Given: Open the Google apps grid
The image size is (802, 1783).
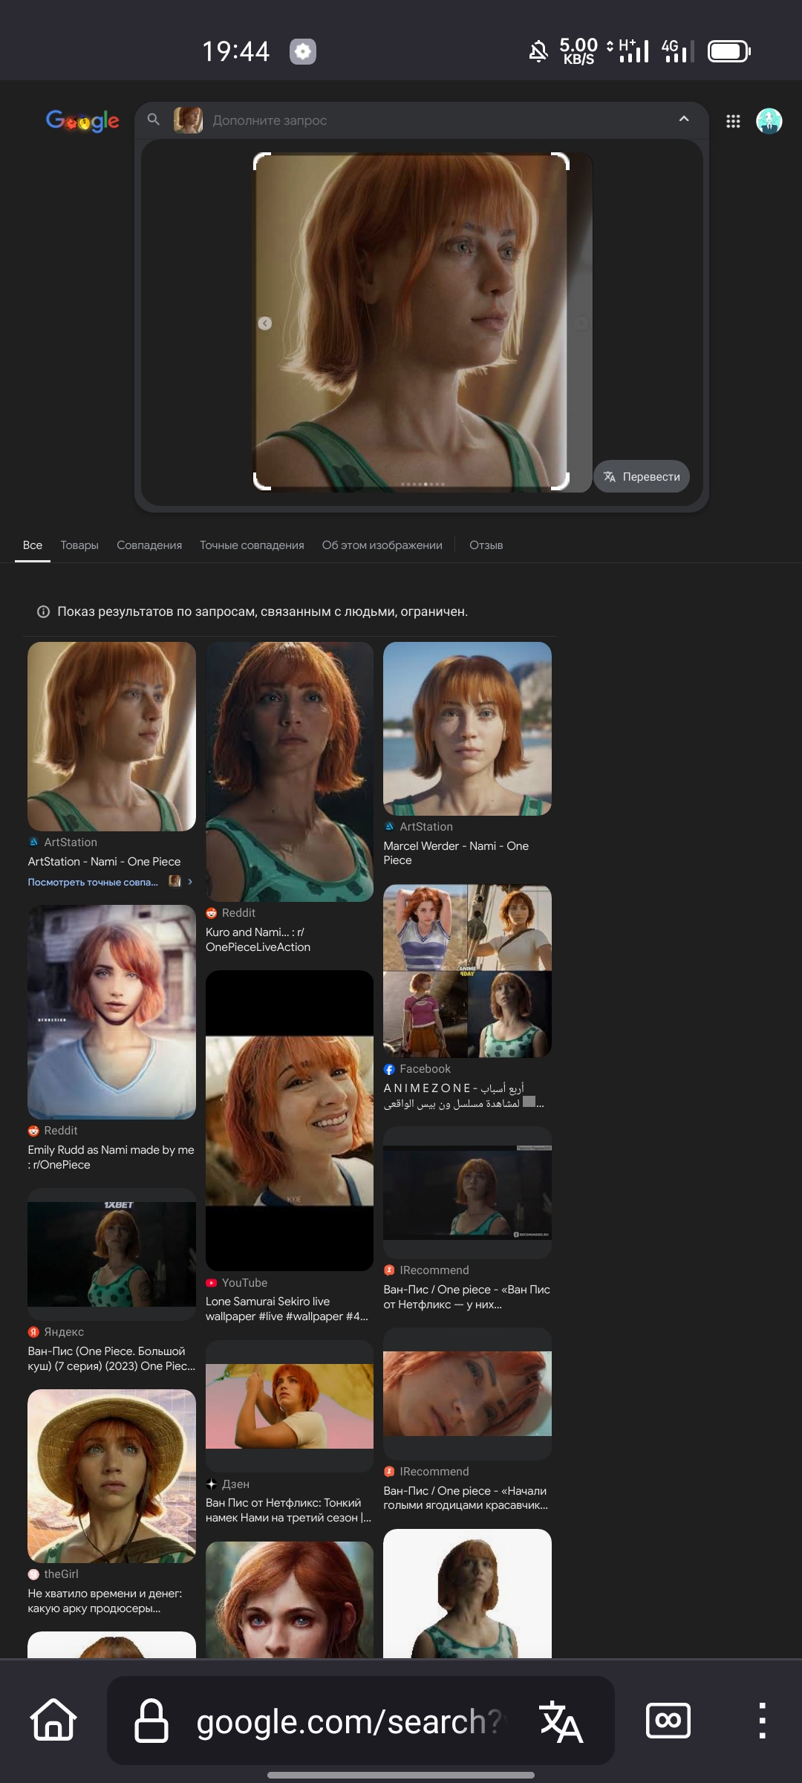Looking at the screenshot, I should pos(733,121).
